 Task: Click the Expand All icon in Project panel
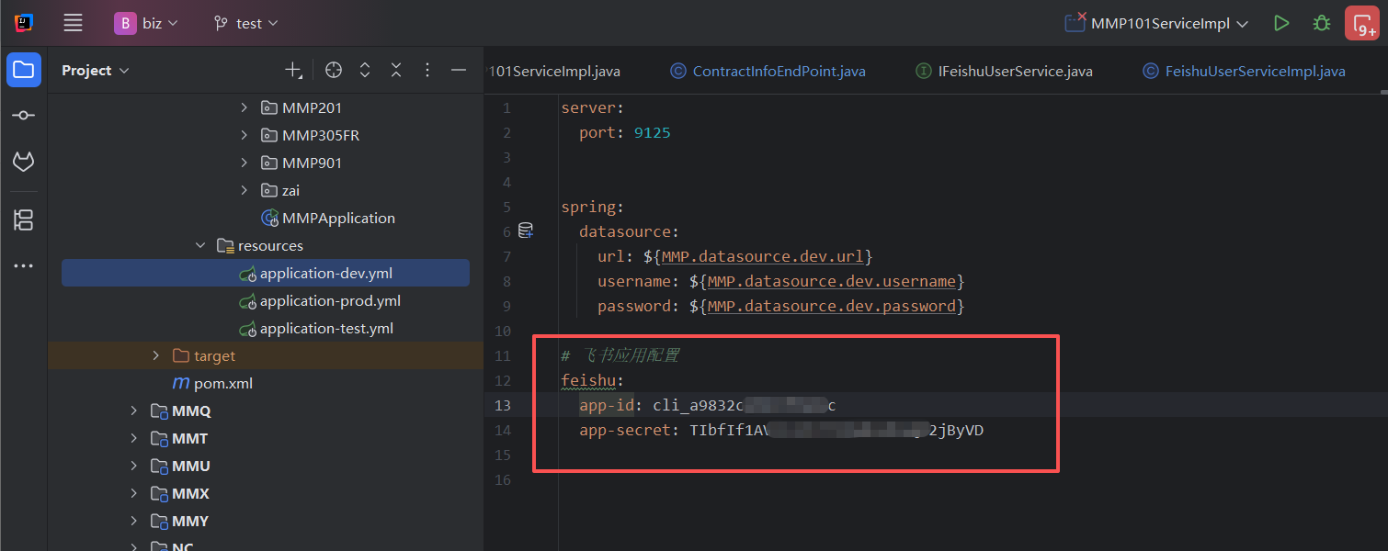365,70
